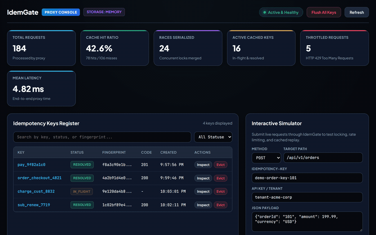The height and width of the screenshot is (235, 376).
Task: Click the ACTIONS column header
Action: 202,152
